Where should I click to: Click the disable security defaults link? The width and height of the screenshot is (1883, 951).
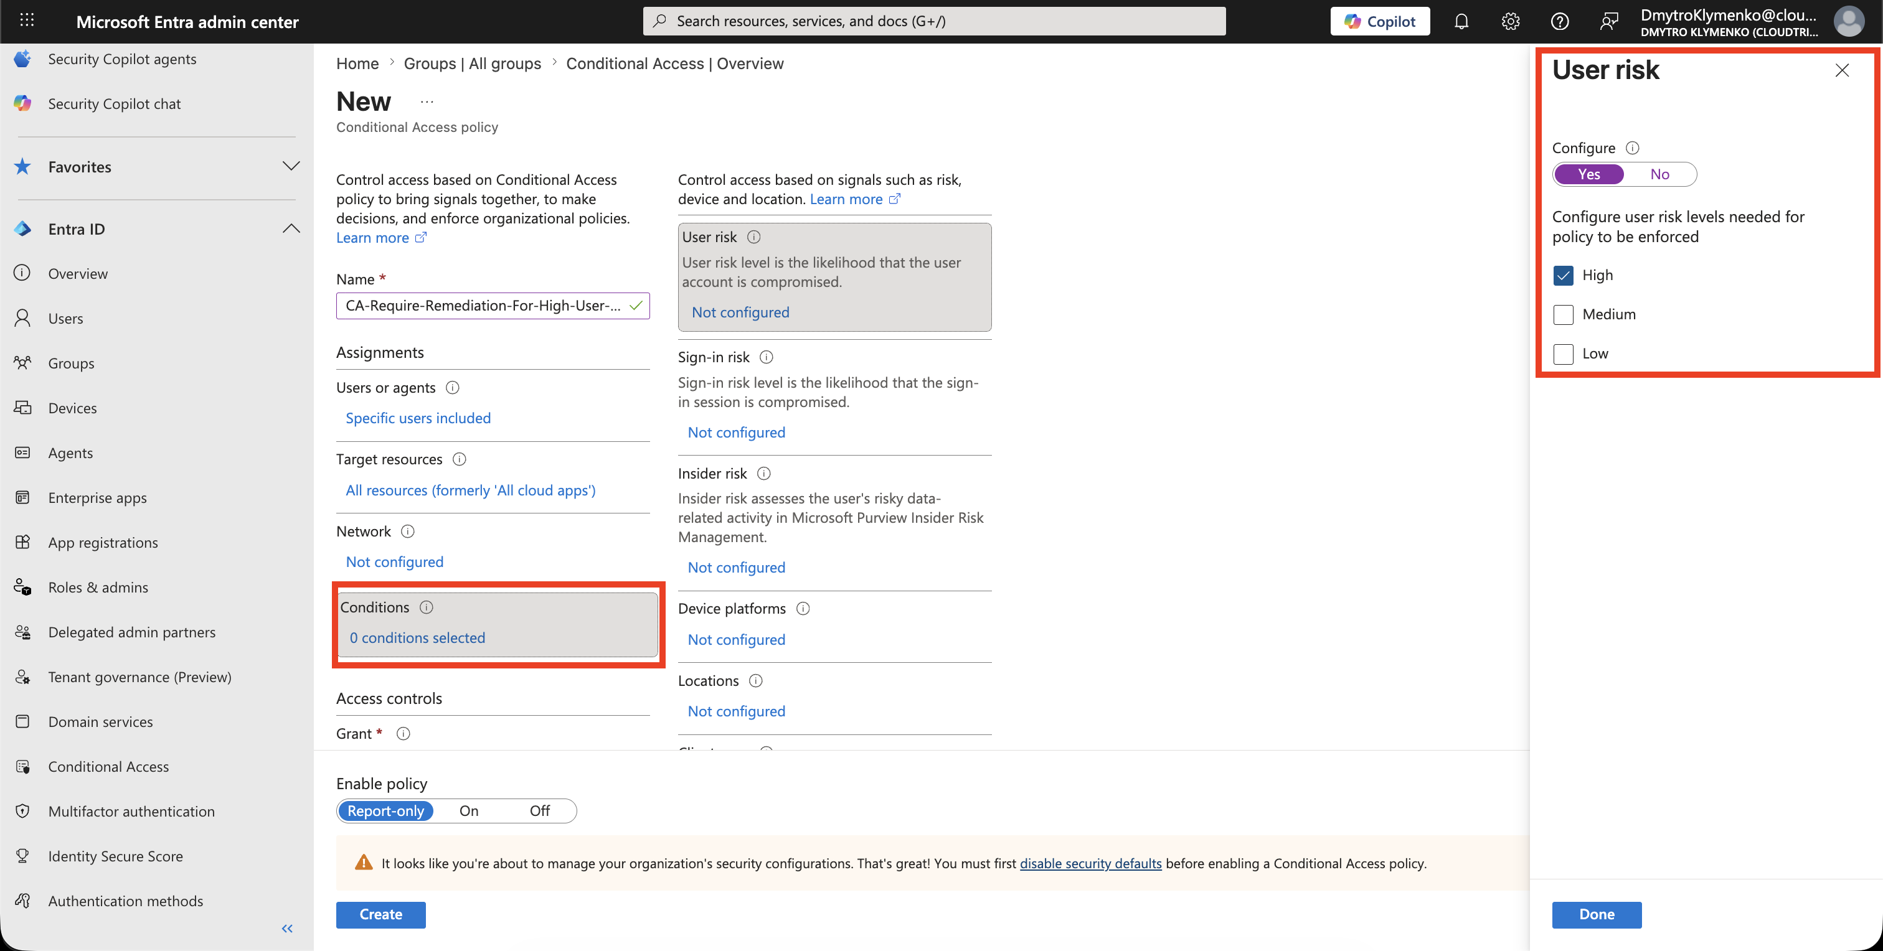click(x=1090, y=863)
